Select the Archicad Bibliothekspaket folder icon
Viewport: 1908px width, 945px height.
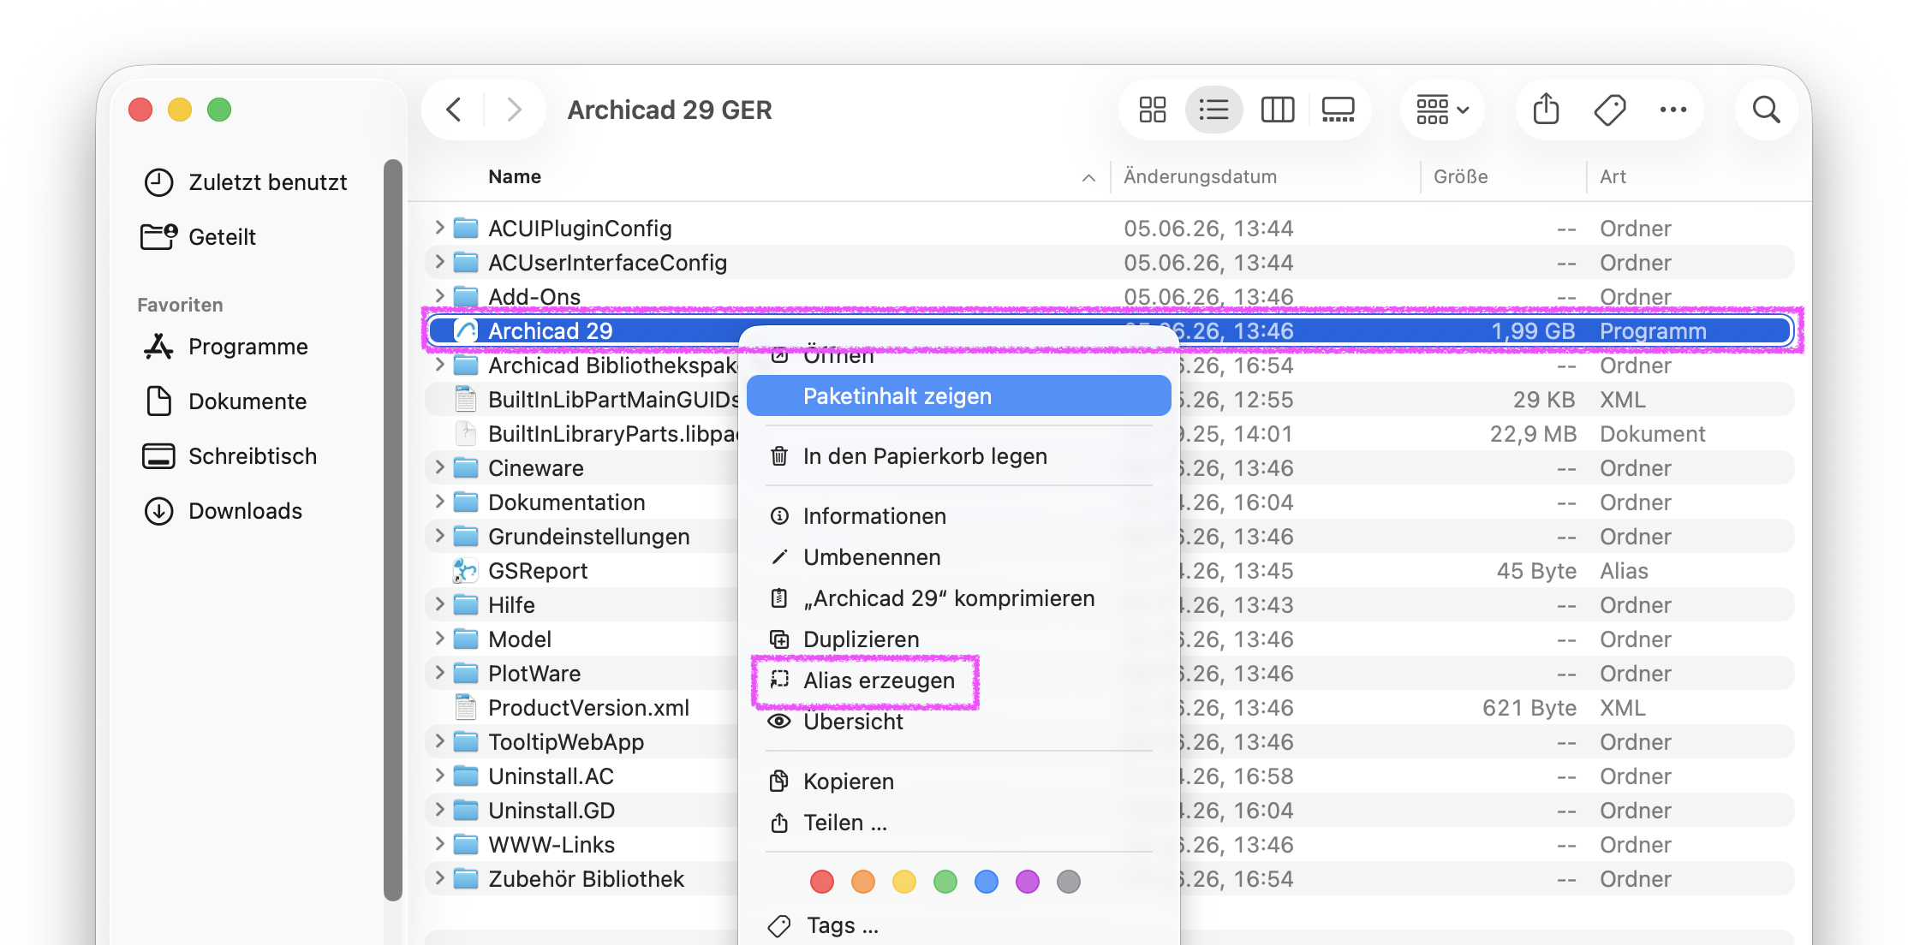[x=465, y=366]
